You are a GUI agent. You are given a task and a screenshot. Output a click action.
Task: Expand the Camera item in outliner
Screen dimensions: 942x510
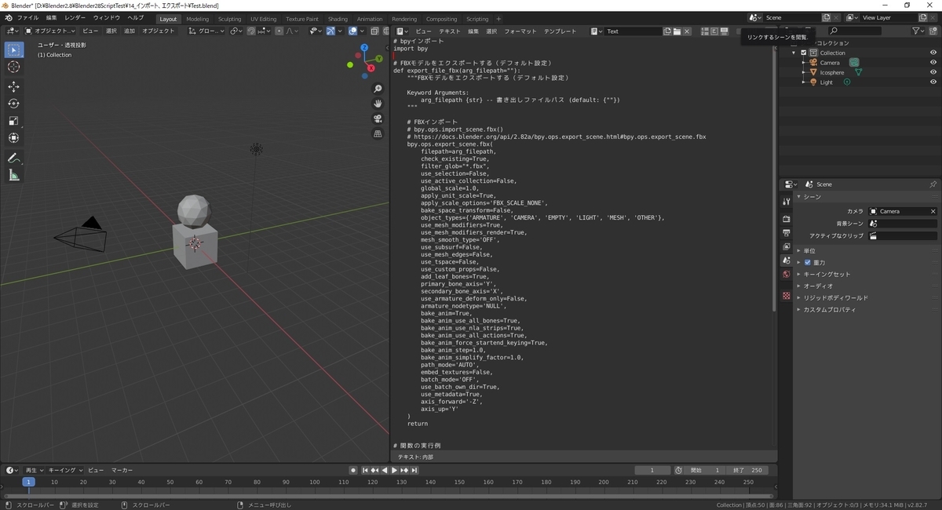[x=804, y=63]
